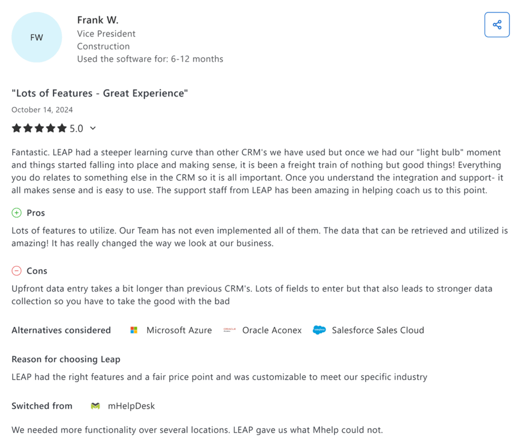Click the Oracle Aconex logo icon
This screenshot has width=520, height=445.
pyautogui.click(x=229, y=330)
